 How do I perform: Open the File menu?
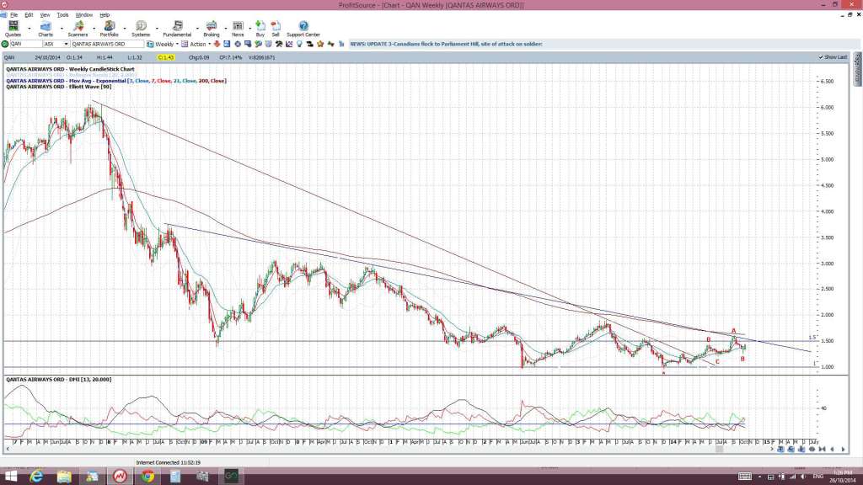point(13,15)
